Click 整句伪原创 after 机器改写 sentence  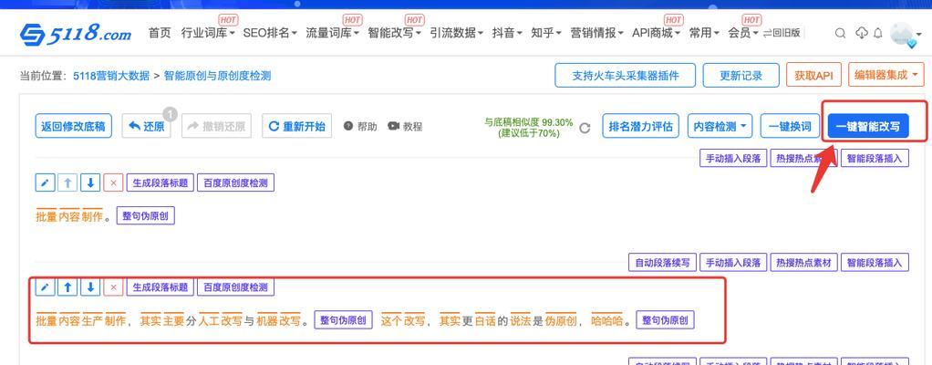coord(343,320)
